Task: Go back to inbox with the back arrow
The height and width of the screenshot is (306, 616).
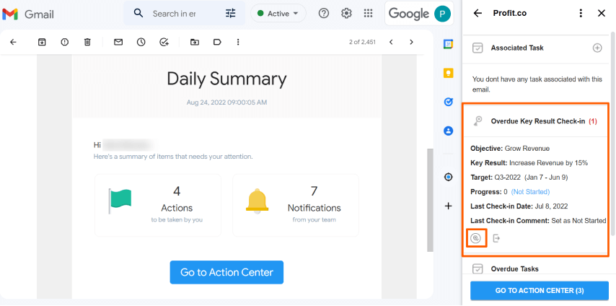Action: tap(14, 42)
